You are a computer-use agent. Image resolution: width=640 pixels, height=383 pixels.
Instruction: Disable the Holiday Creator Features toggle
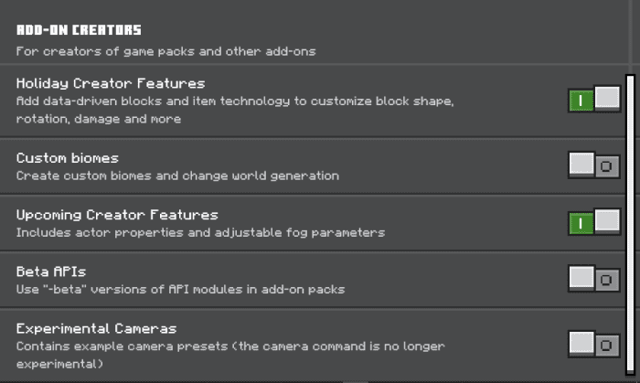coord(594,99)
